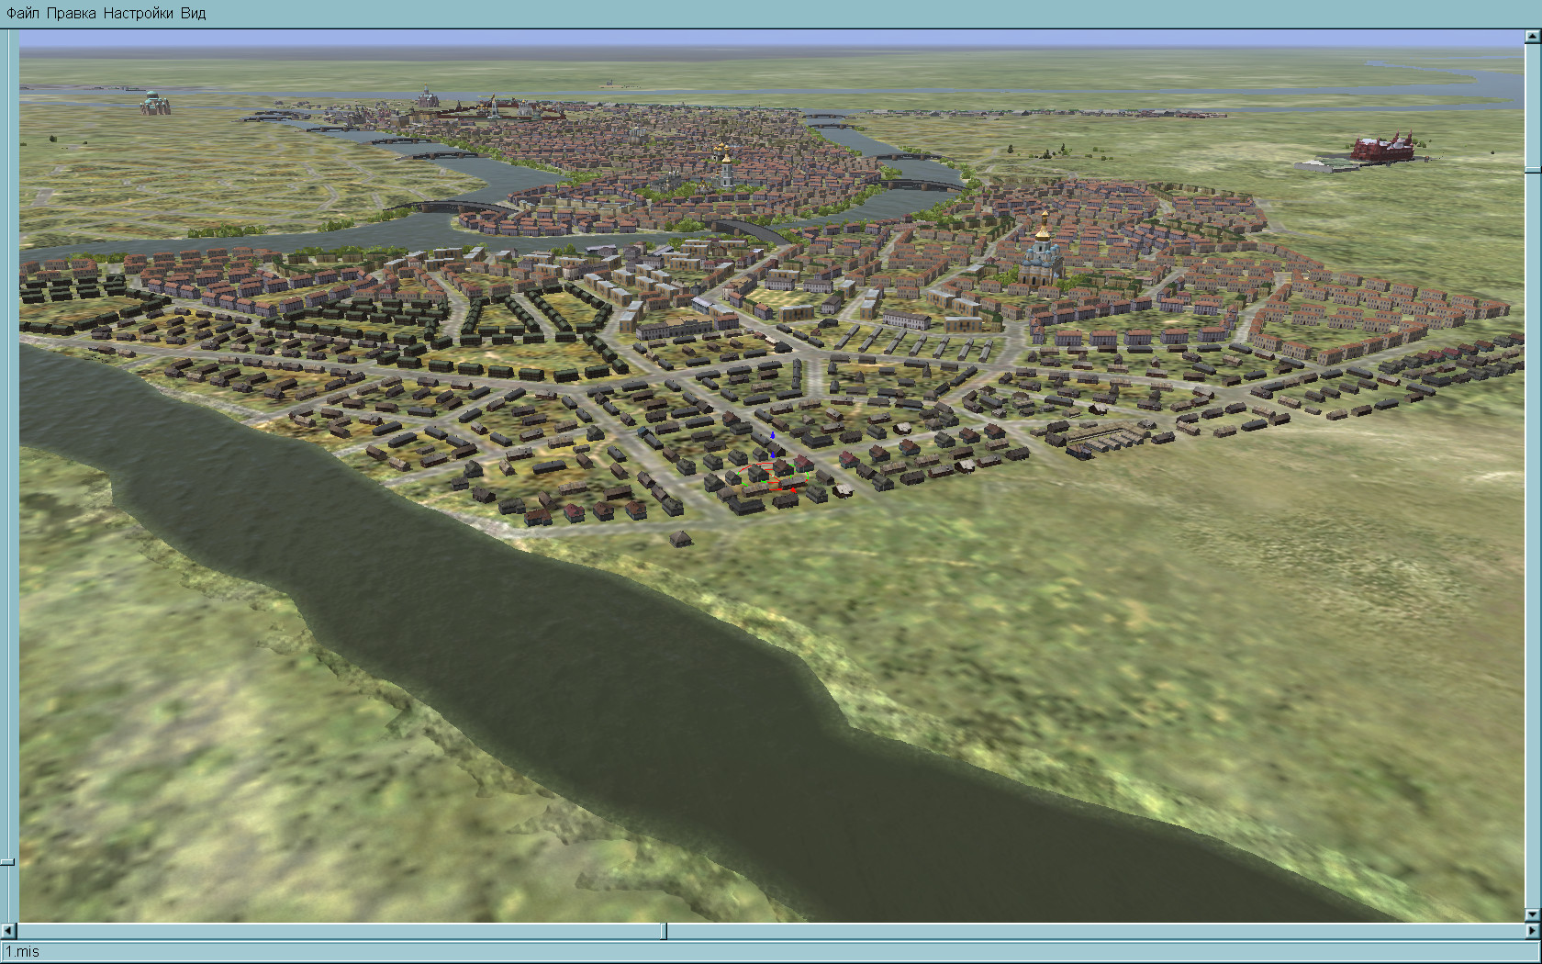Click the bottom horizontal scrollbar thumb

point(665,931)
